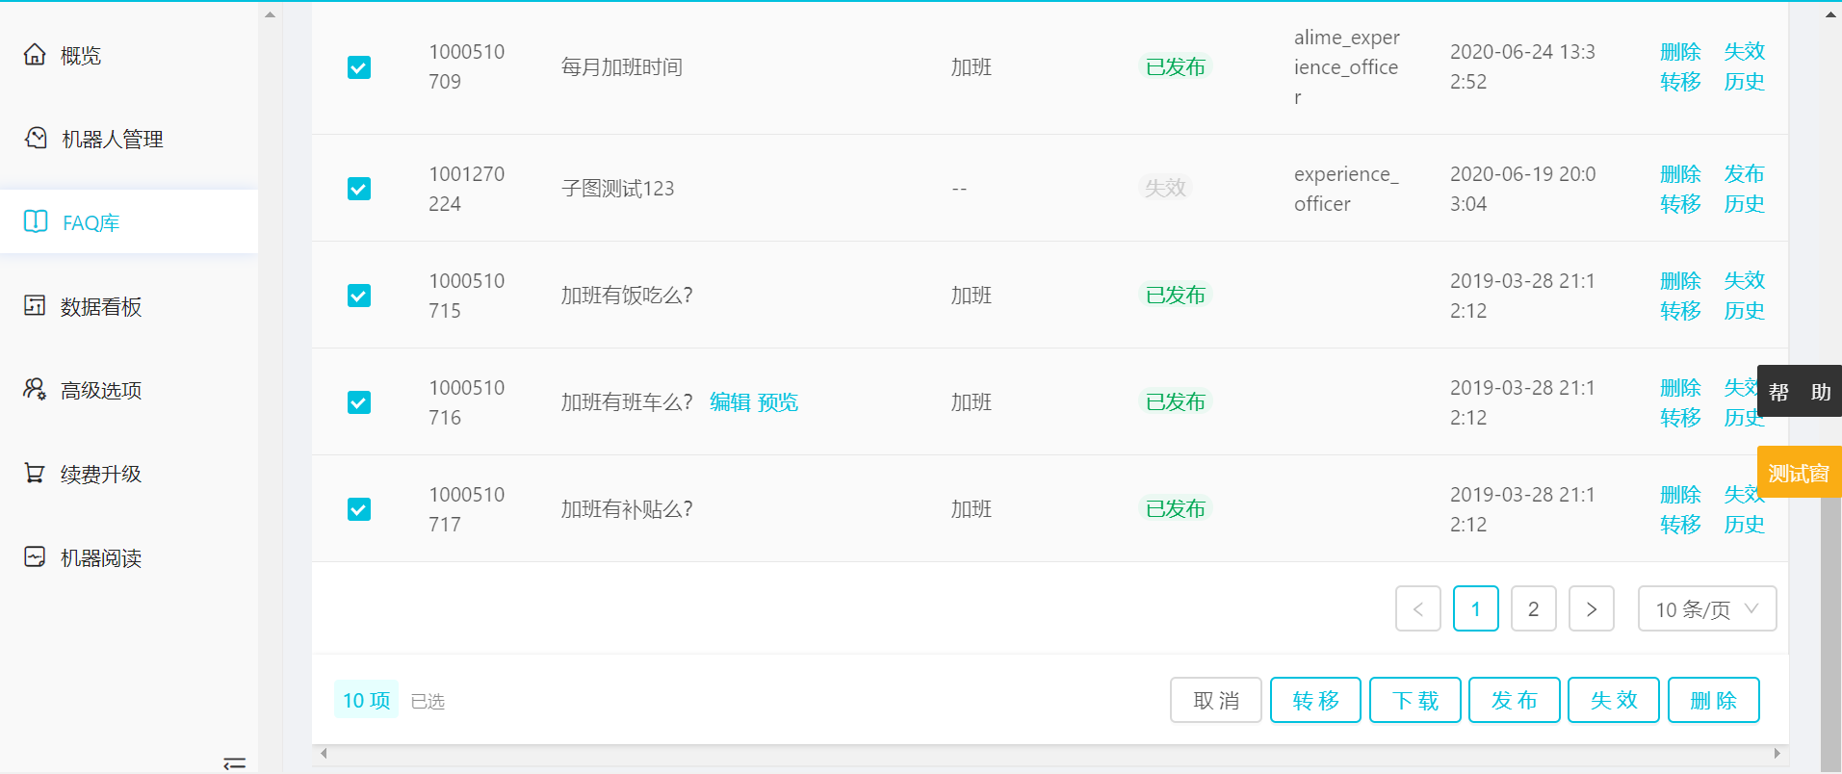Click the horizontal scrollbar left arrow
The image size is (1842, 774).
pos(324,754)
